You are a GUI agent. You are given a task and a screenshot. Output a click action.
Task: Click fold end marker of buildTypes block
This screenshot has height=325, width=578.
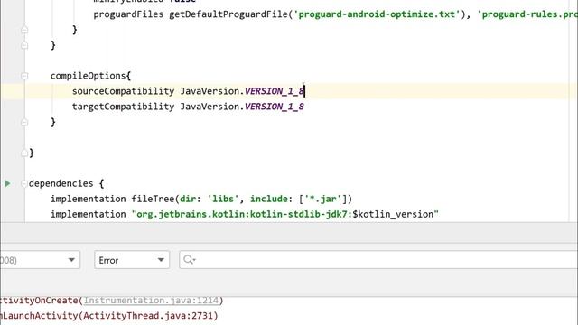click(24, 45)
